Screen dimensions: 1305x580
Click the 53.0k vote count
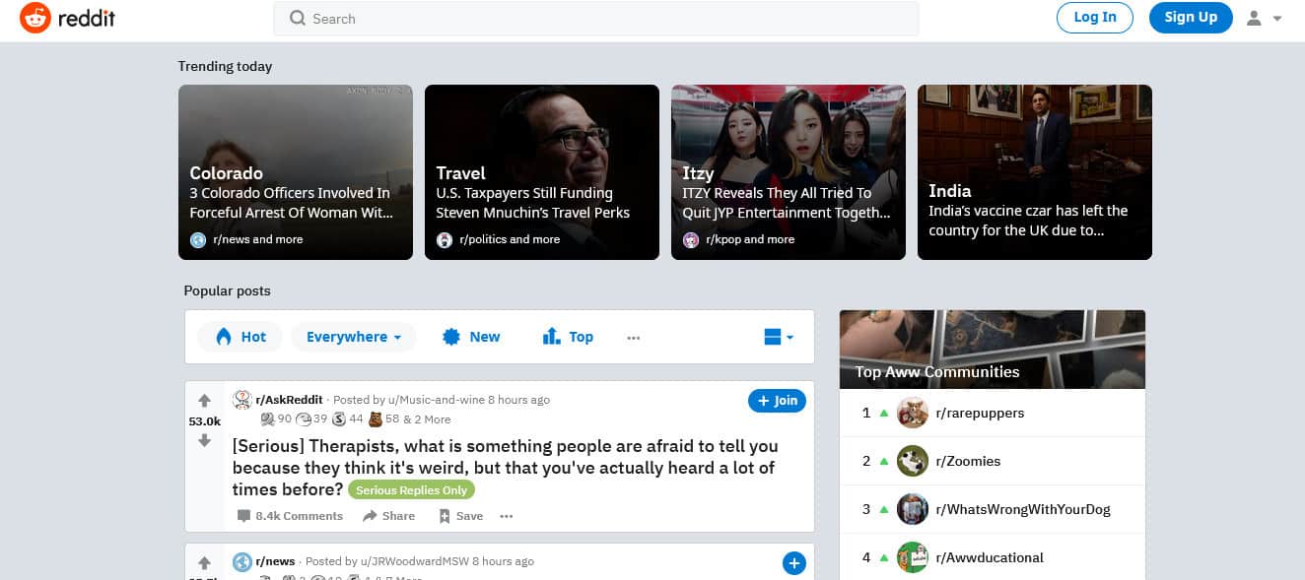click(204, 420)
